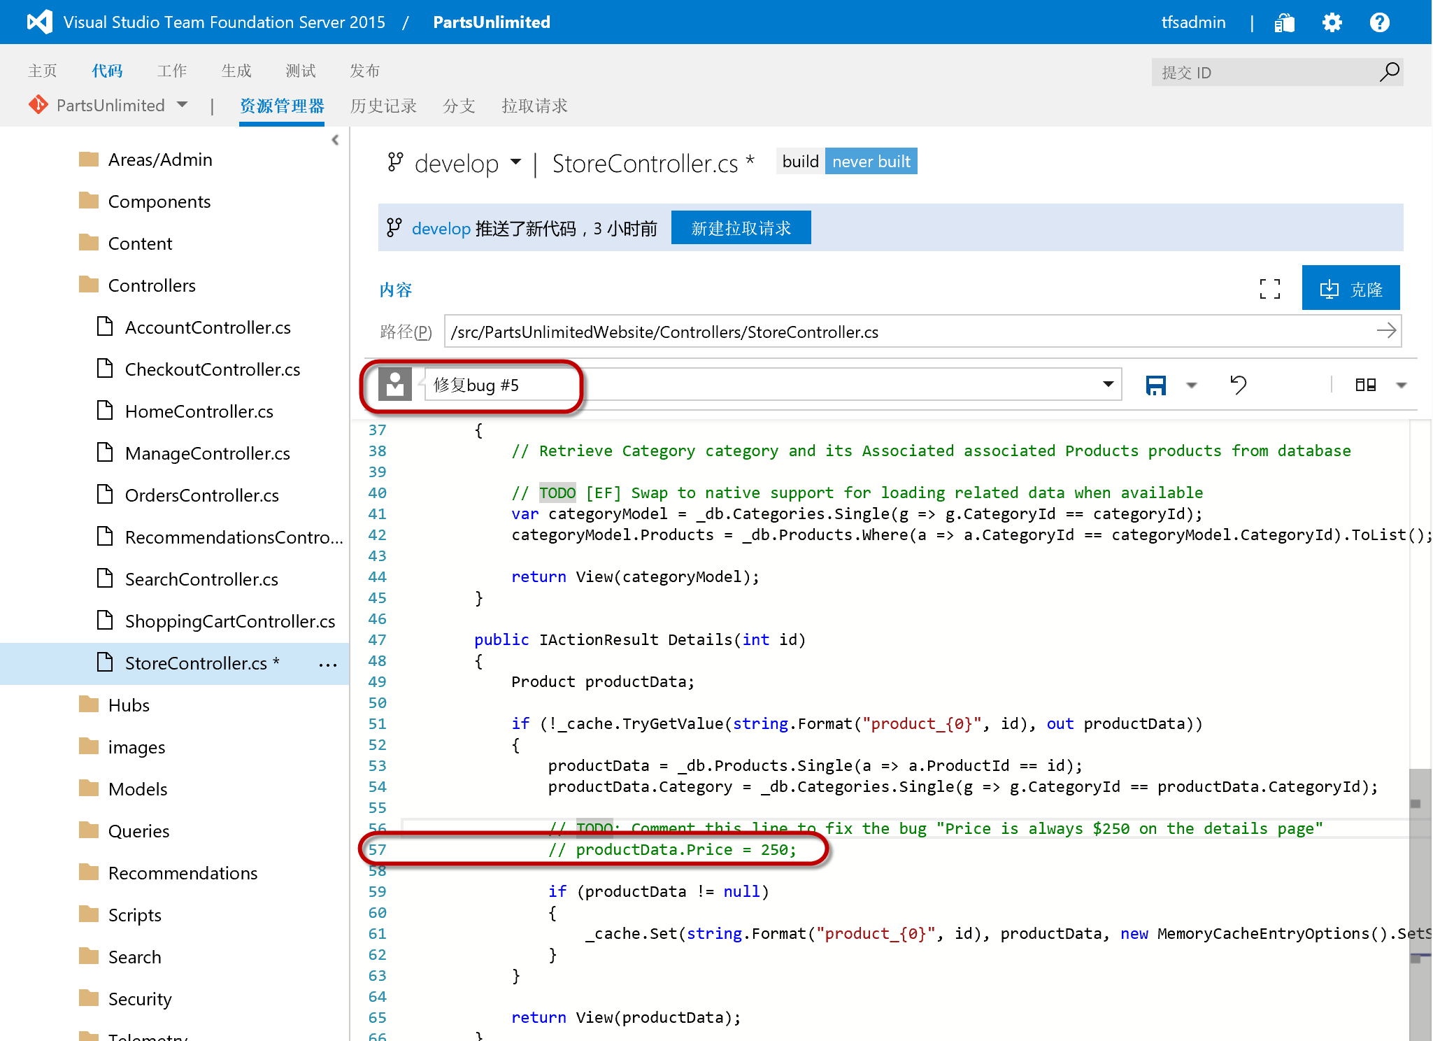The image size is (1433, 1041).
Task: Click the side-by-side diff view icon
Action: click(1365, 385)
